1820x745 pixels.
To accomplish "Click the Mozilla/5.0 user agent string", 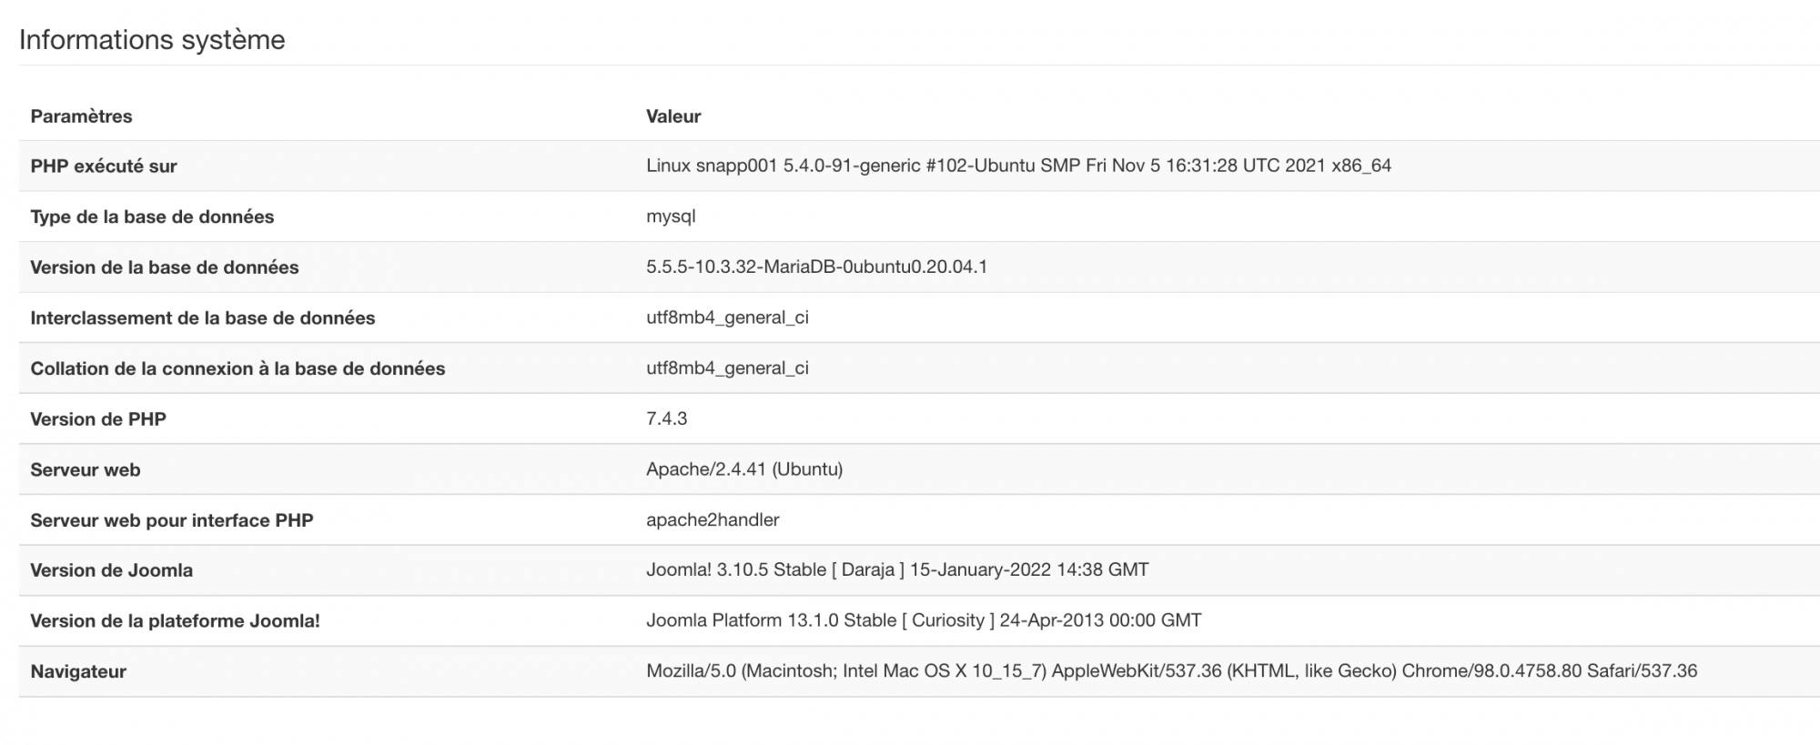I will tap(1171, 671).
